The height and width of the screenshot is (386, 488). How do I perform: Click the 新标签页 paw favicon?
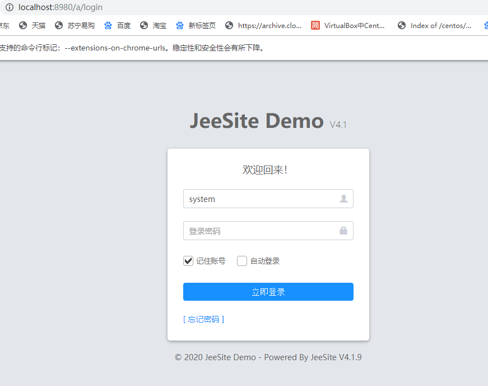point(180,26)
